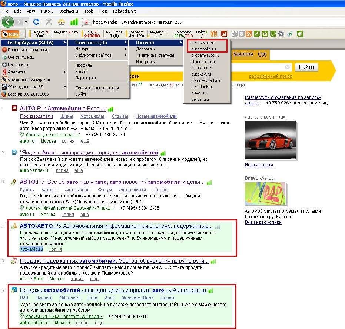
Task: Click the grey Forward navigation arrow
Action: [19, 22]
